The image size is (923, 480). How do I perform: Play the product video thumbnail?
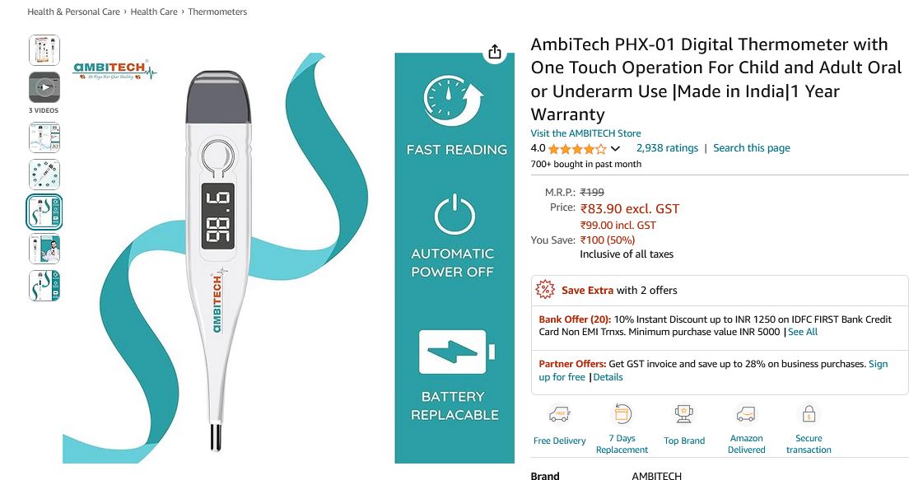(x=44, y=88)
